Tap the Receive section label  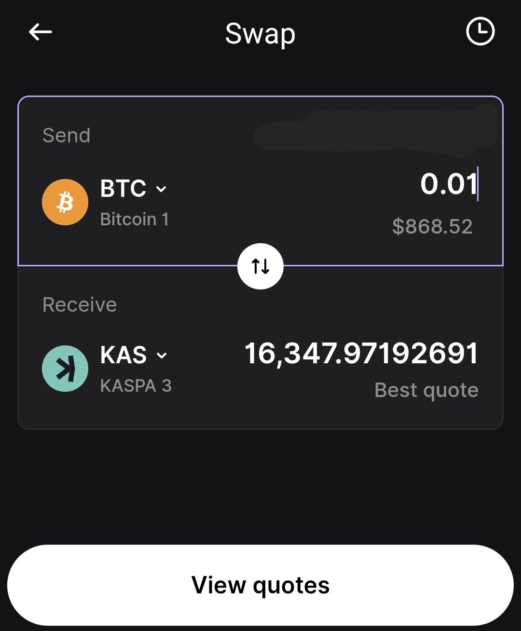coord(80,305)
